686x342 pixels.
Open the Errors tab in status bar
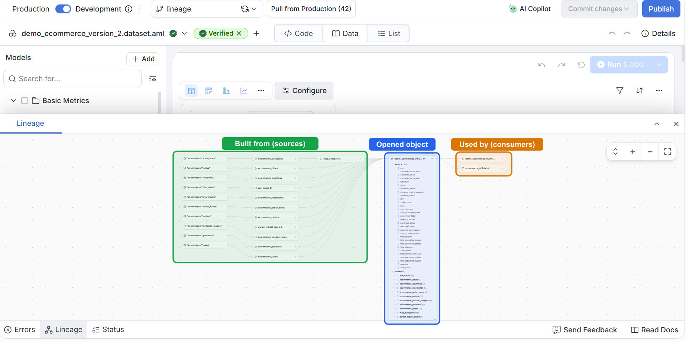click(x=20, y=330)
